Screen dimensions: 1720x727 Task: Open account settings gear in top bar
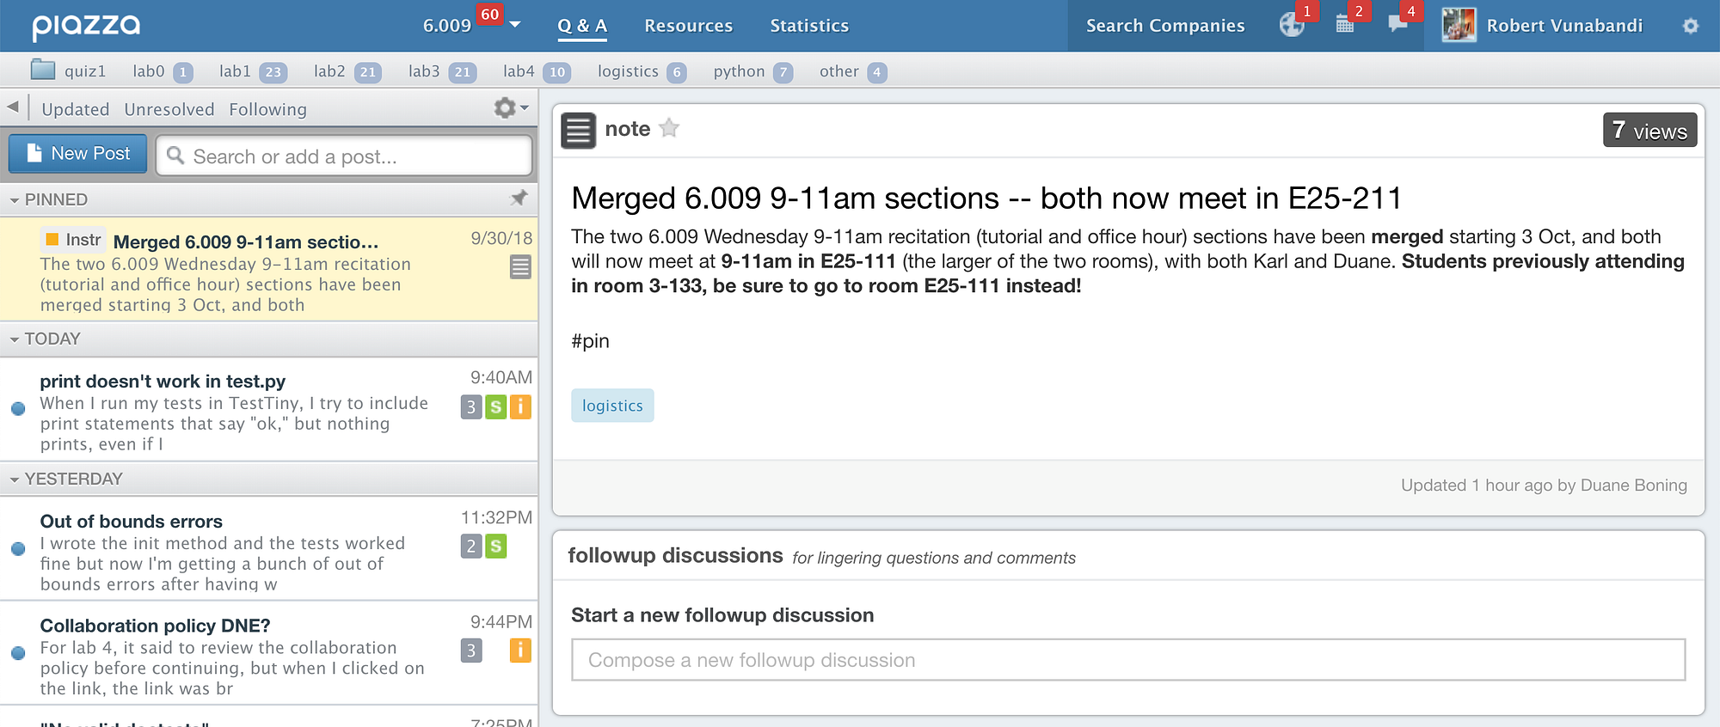[1690, 26]
